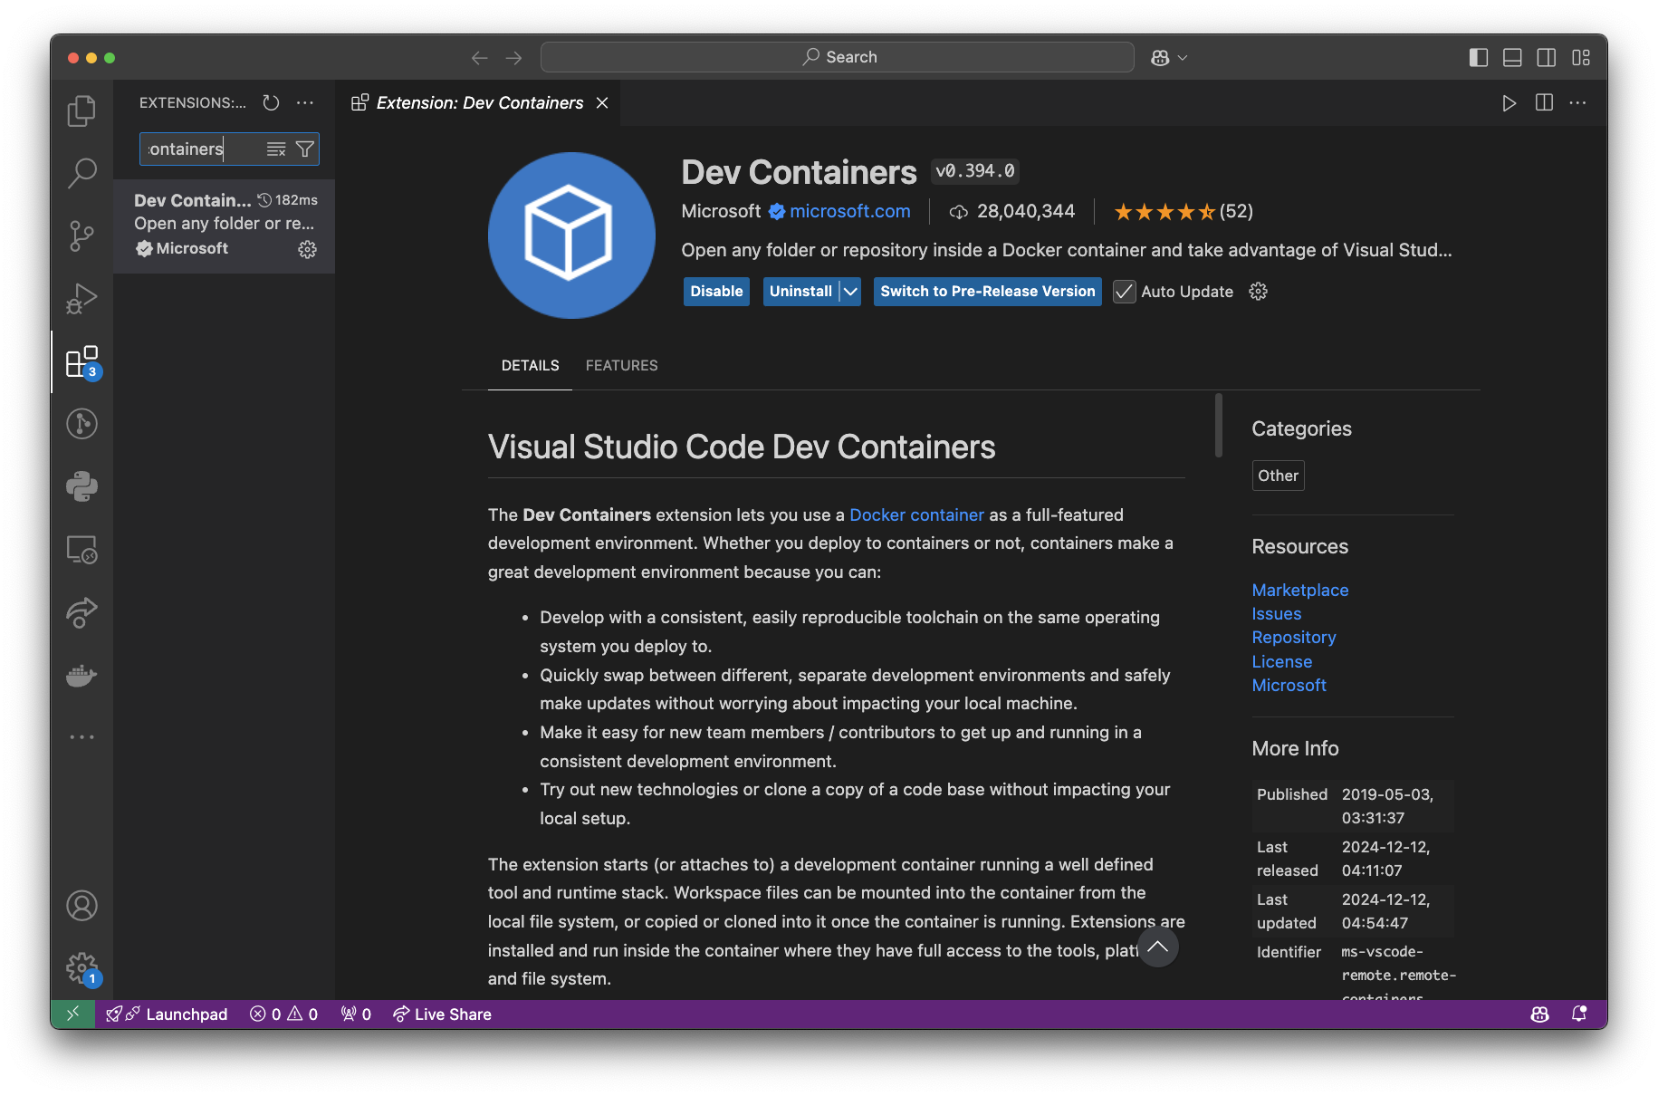
Task: Open extension settings gear next to Auto Update
Action: coord(1258,291)
